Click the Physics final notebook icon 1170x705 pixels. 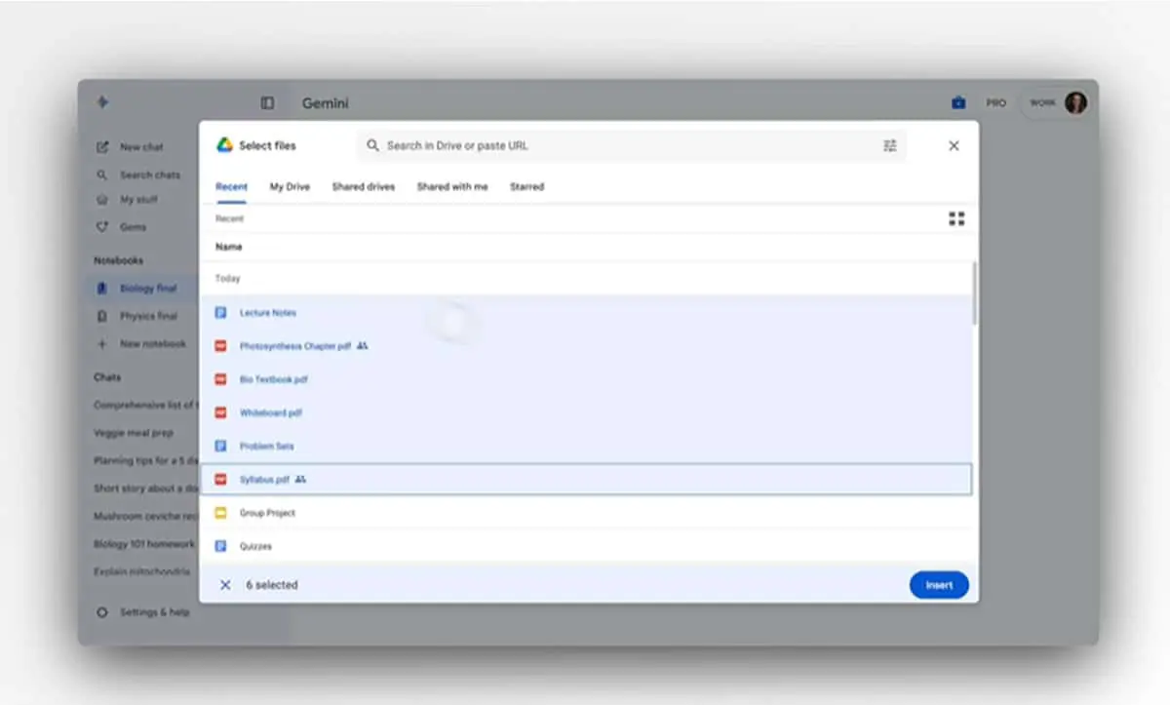(101, 316)
